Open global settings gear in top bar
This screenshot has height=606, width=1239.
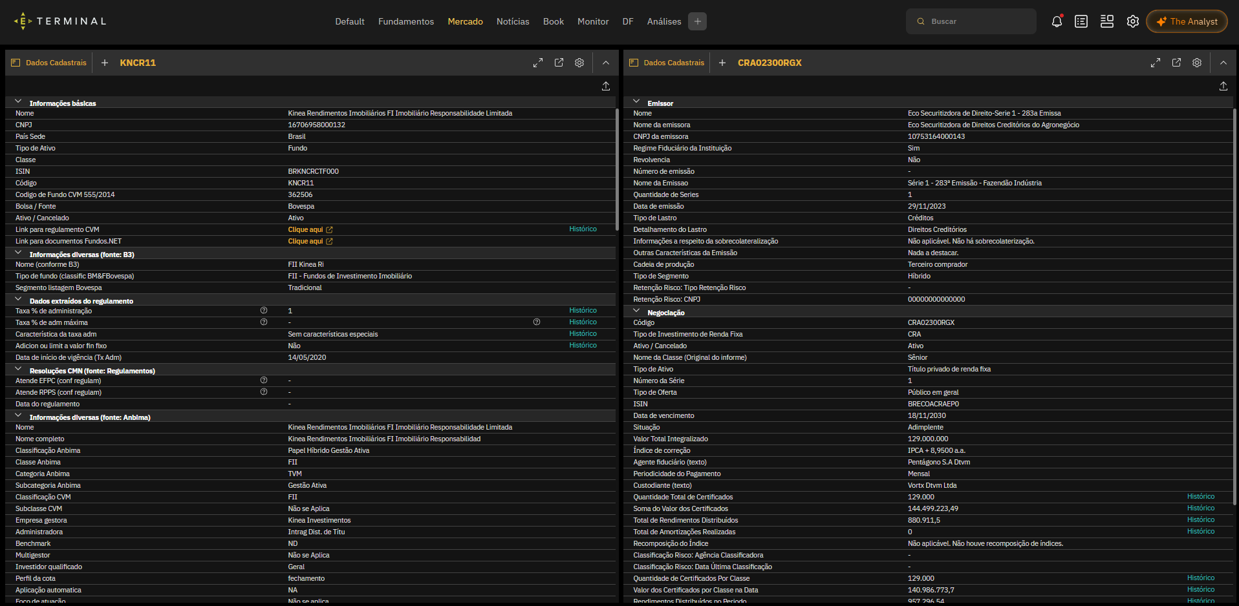point(1133,21)
